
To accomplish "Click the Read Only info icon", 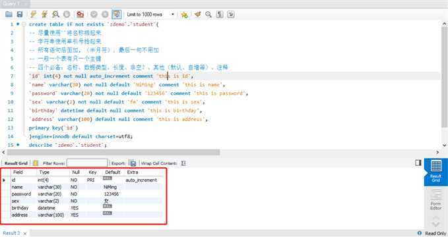I will (x=420, y=233).
